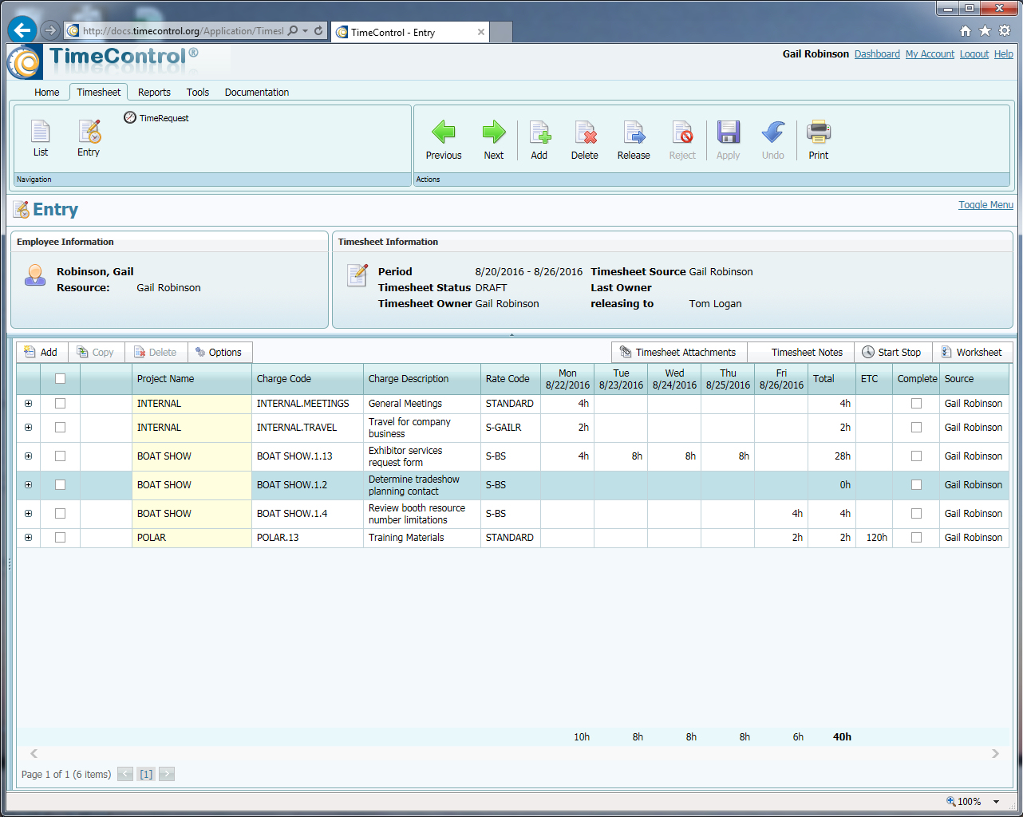The width and height of the screenshot is (1023, 817).
Task: Check the box for INTERNAL.MEETINGS row
Action: 60,404
